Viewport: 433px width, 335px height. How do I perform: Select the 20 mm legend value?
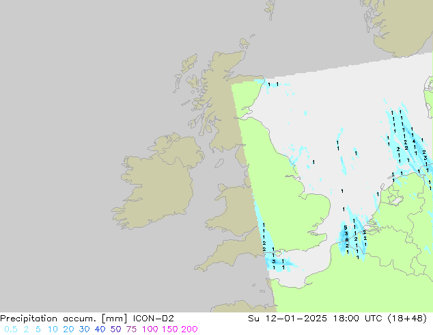click(68, 330)
